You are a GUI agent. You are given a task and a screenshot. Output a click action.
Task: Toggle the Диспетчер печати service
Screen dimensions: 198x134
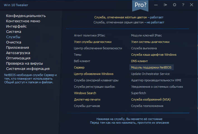coord(87,99)
